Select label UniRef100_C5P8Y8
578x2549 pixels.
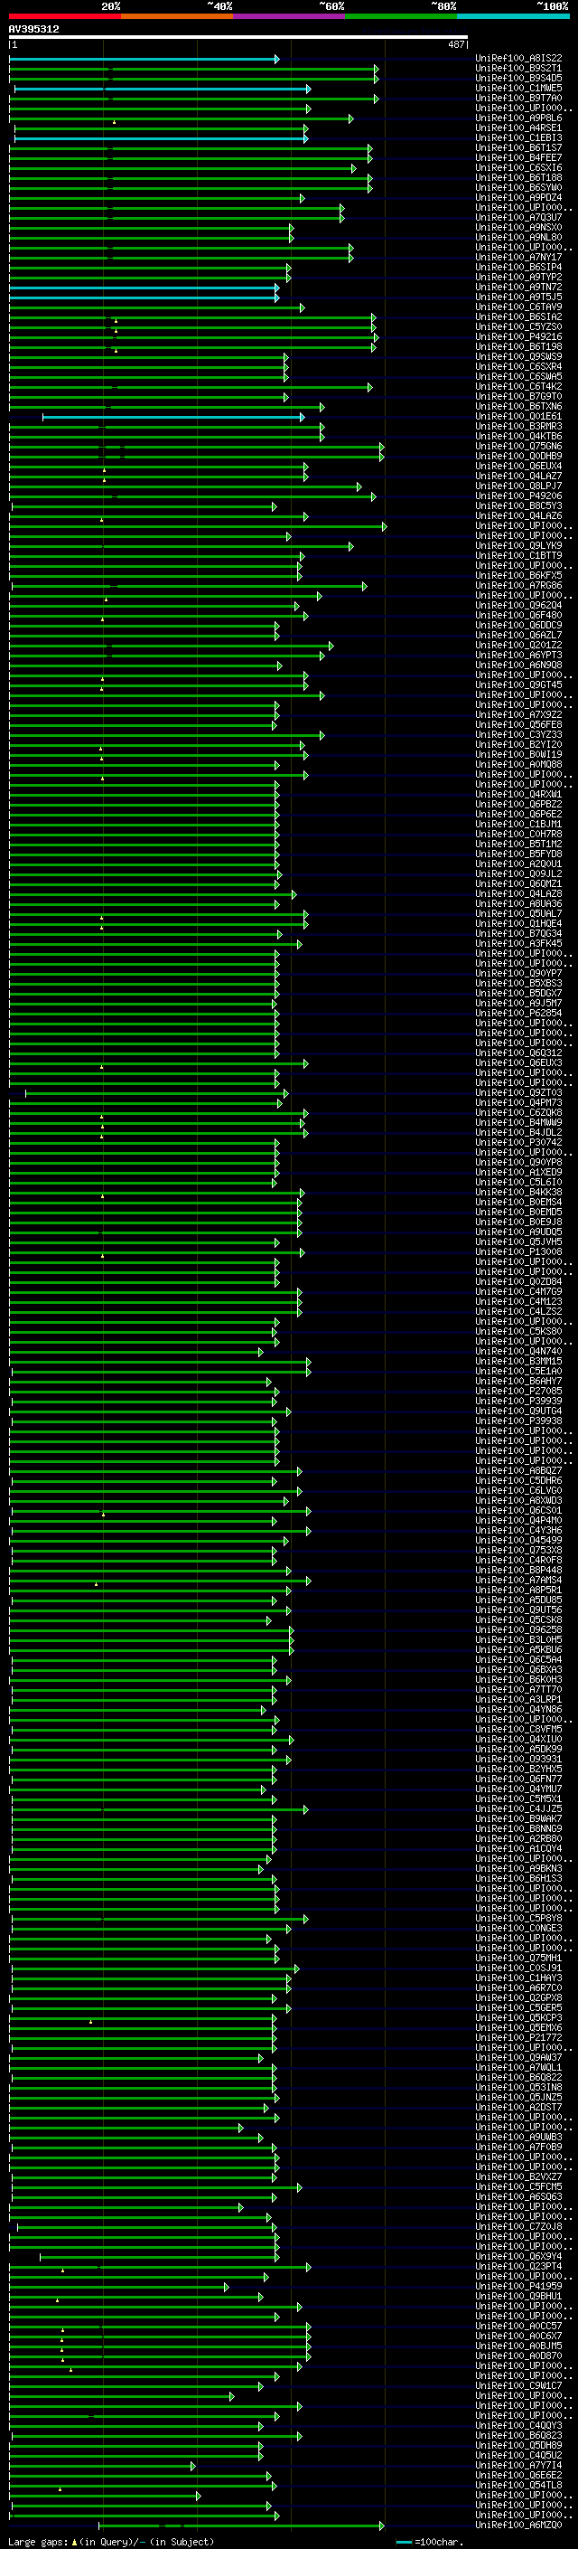518,1919
